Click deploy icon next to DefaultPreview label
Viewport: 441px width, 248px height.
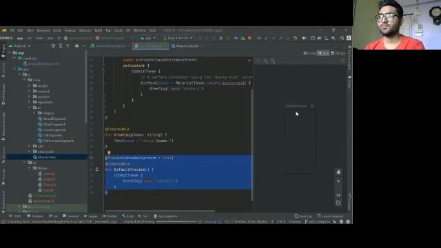click(x=312, y=106)
